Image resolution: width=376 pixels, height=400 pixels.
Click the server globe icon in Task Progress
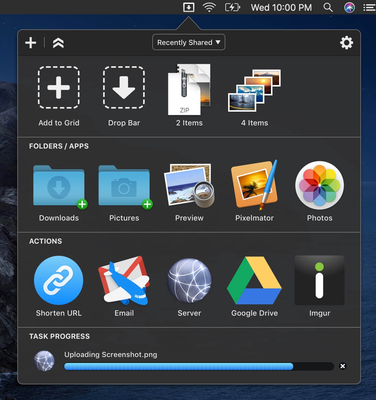coord(44,361)
